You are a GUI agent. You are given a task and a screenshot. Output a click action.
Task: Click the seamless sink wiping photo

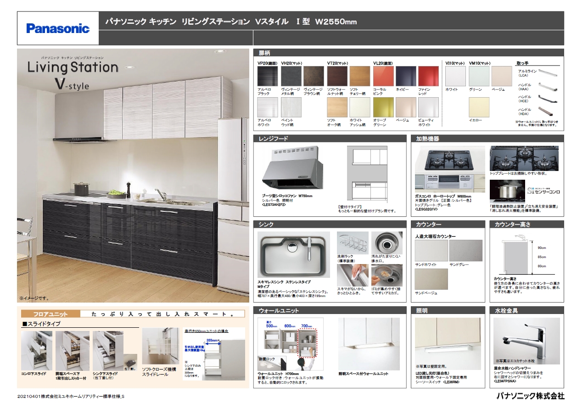pos(353,275)
